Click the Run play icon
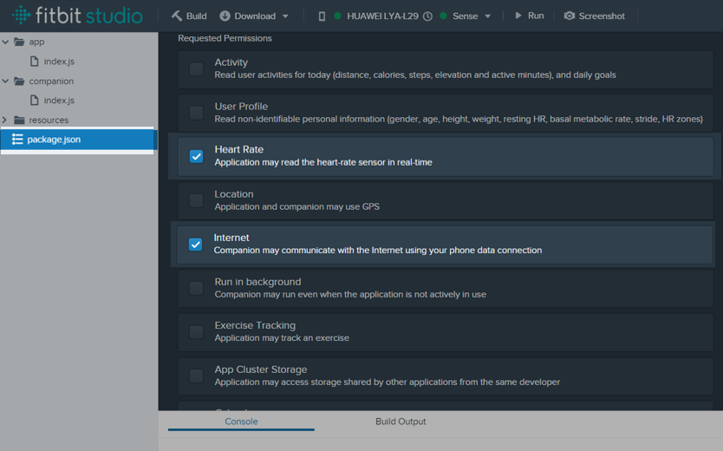723x451 pixels. 518,16
